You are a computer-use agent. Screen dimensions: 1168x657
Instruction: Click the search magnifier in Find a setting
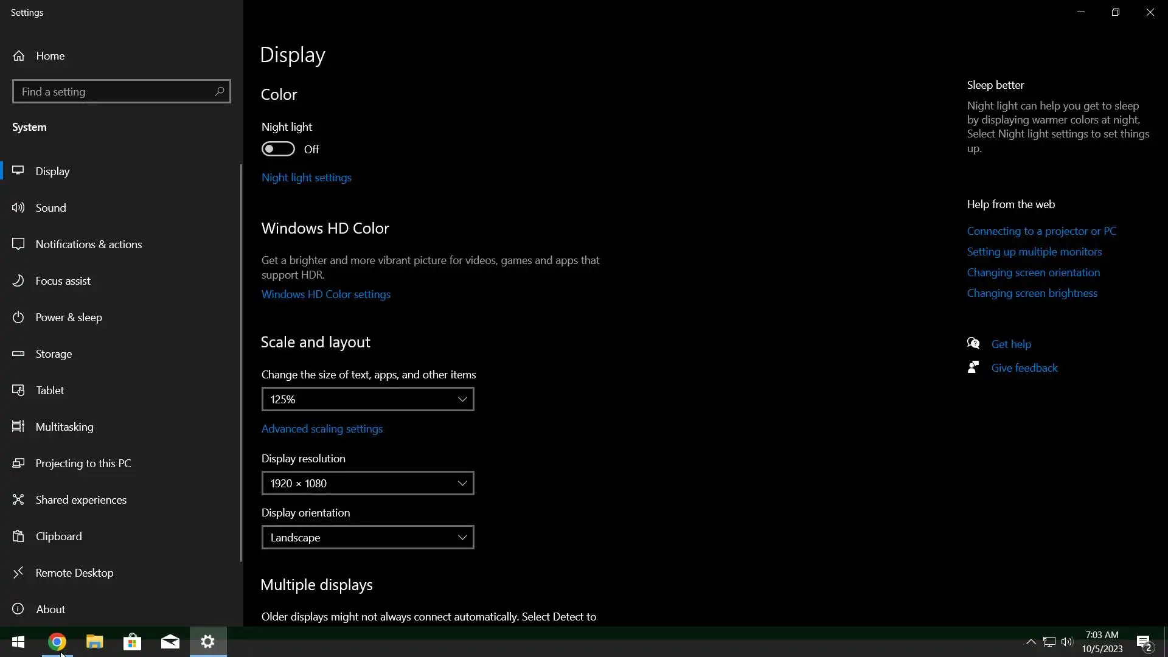click(219, 91)
